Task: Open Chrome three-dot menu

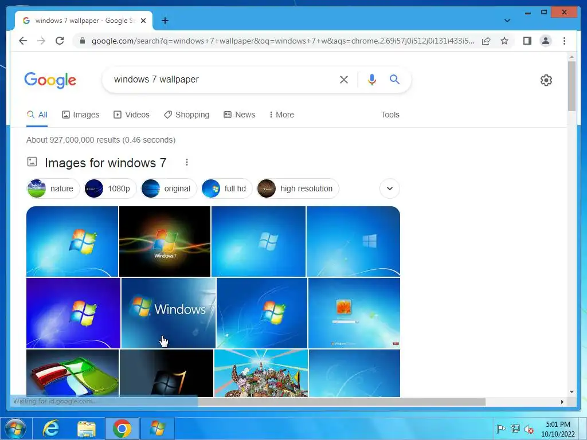Action: pyautogui.click(x=564, y=41)
